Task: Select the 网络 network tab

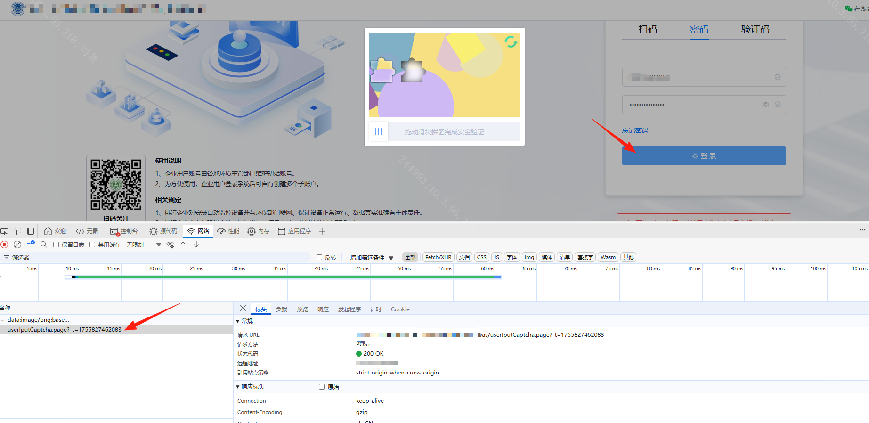Action: (x=198, y=231)
